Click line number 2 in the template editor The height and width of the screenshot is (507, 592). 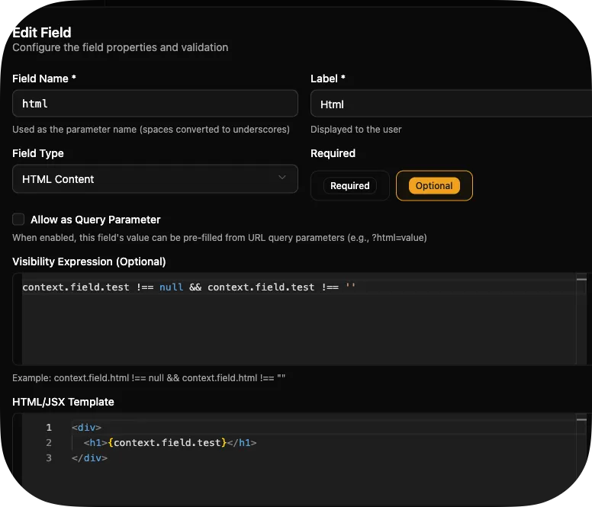(49, 443)
